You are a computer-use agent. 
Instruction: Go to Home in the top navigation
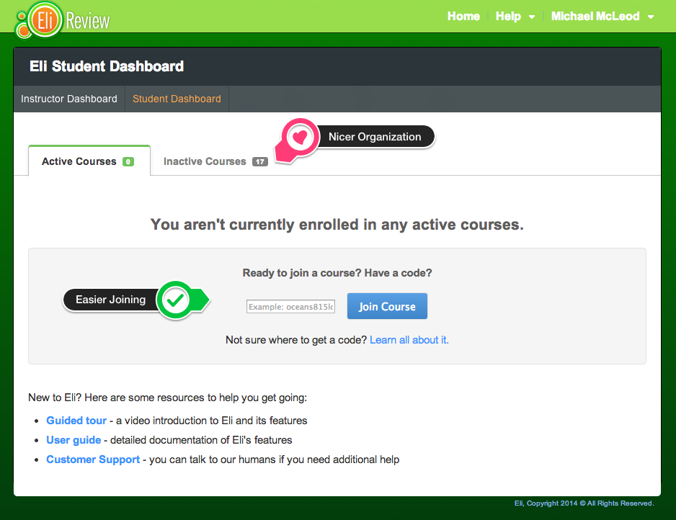click(x=463, y=17)
